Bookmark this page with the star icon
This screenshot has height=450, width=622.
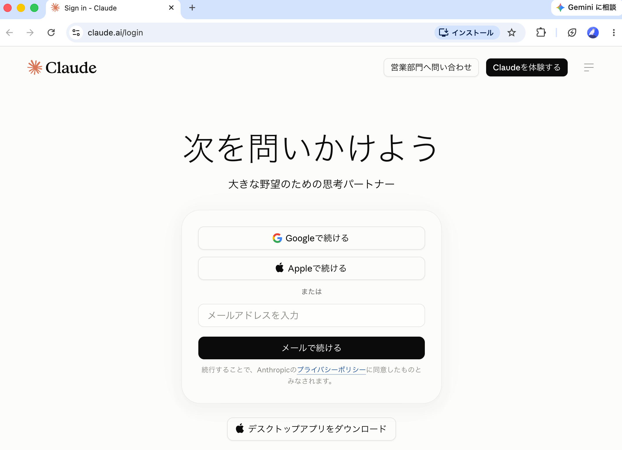(512, 33)
